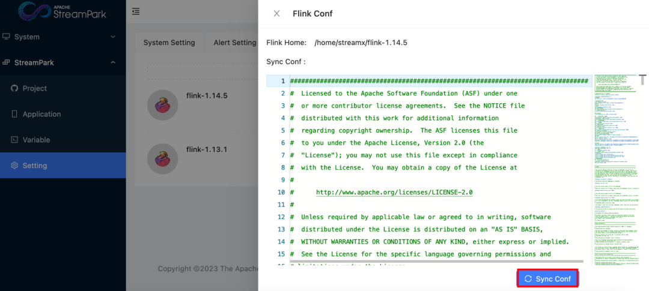Switch to the Alert Setting tab
Image resolution: width=649 pixels, height=291 pixels.
[x=234, y=43]
